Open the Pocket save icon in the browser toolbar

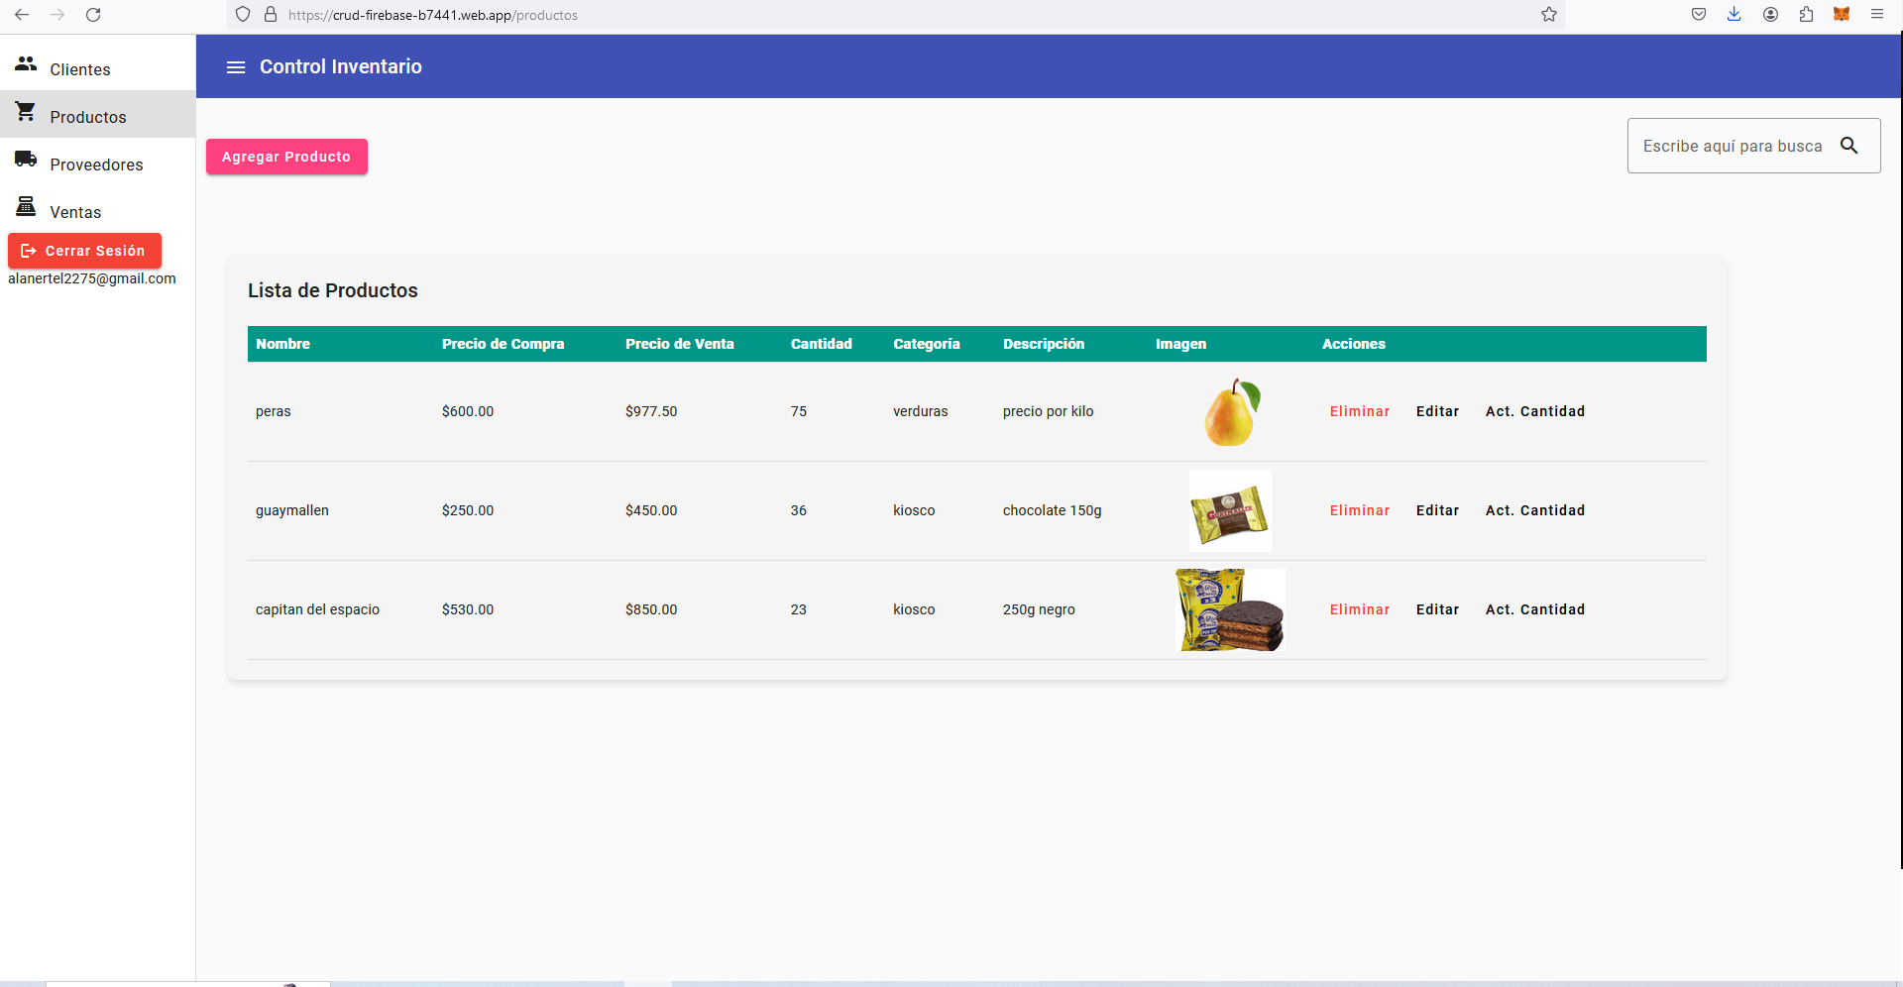point(1699,15)
